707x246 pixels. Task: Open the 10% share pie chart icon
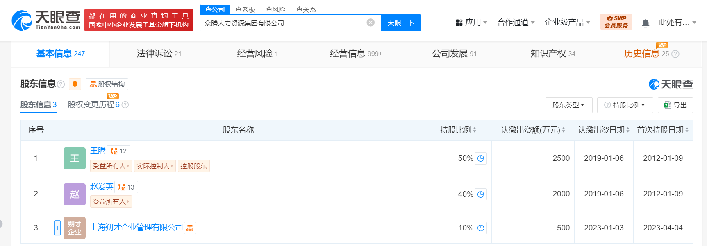click(x=481, y=228)
